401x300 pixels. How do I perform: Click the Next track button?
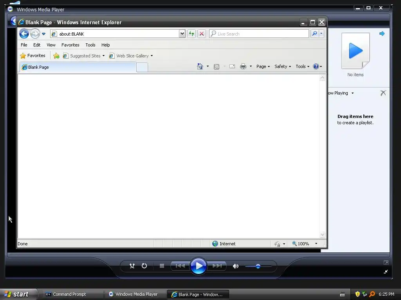[x=217, y=266]
